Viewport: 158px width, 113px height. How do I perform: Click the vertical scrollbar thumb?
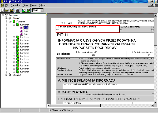point(155,31)
